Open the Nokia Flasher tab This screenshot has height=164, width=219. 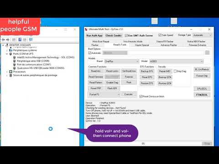tap(196, 41)
